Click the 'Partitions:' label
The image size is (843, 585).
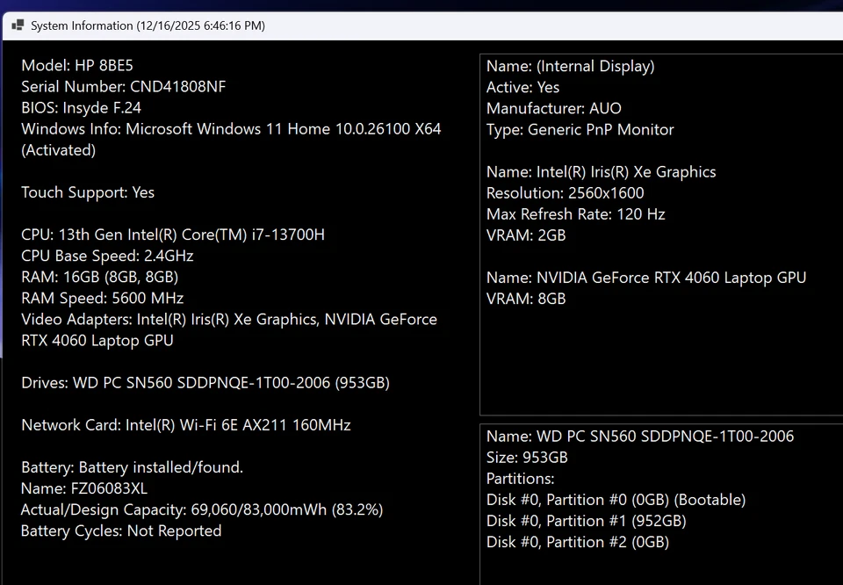pos(520,479)
